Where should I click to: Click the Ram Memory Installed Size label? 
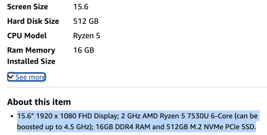[31, 56]
